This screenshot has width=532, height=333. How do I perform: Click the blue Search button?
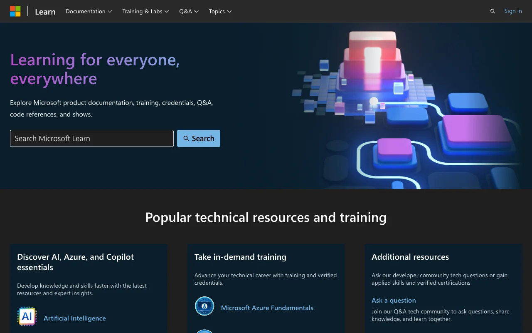pos(199,139)
